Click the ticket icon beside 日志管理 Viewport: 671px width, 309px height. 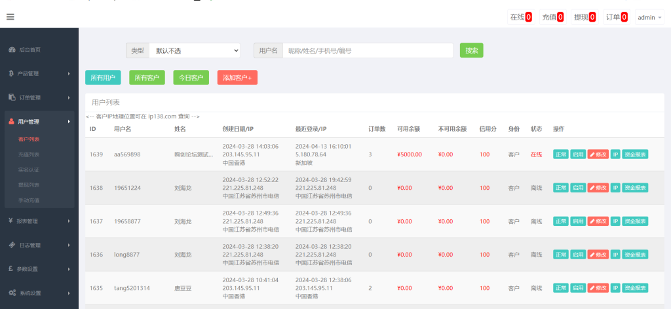point(12,245)
